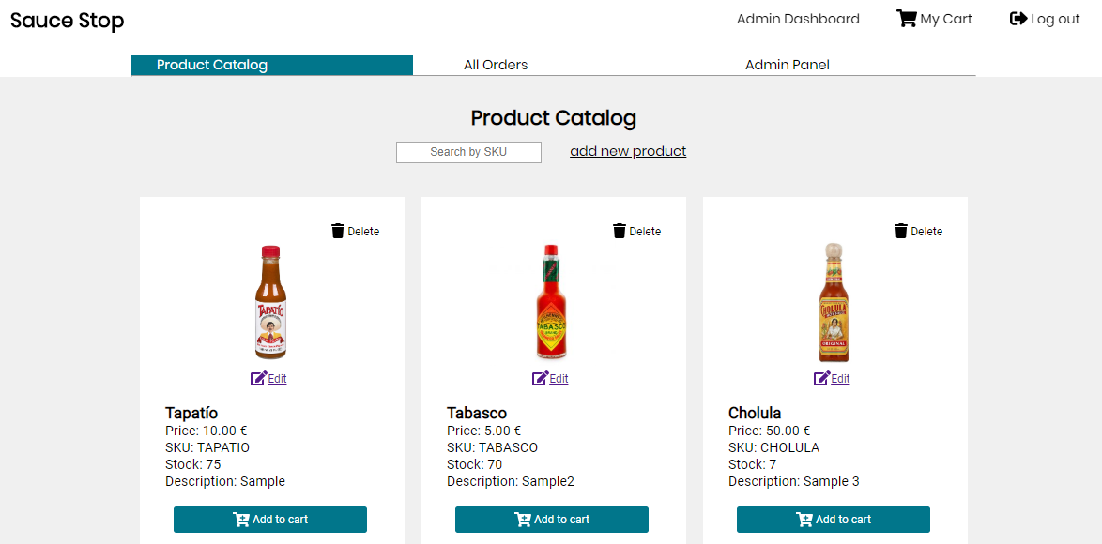The width and height of the screenshot is (1102, 544).
Task: Click the trash icon on Cholula card
Action: 901,231
